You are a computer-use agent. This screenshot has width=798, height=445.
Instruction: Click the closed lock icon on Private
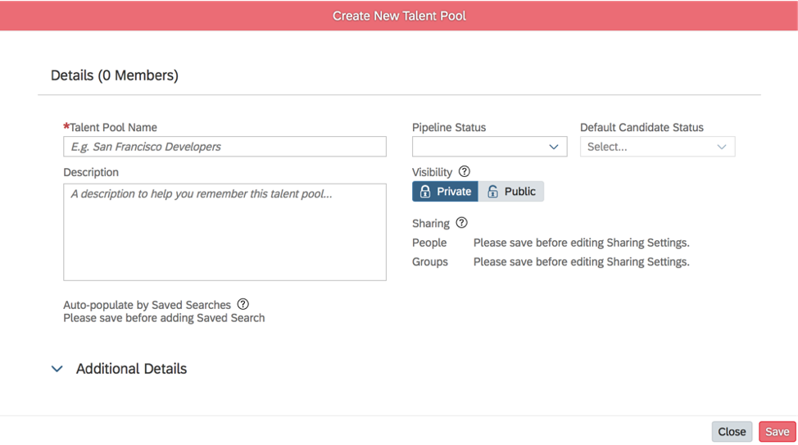(425, 192)
